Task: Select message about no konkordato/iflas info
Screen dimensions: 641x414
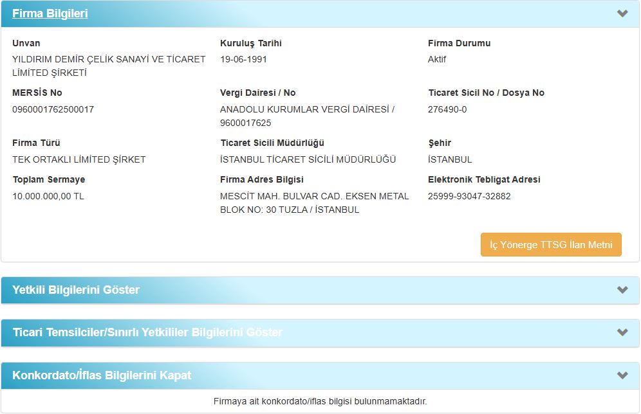Action: pos(320,401)
